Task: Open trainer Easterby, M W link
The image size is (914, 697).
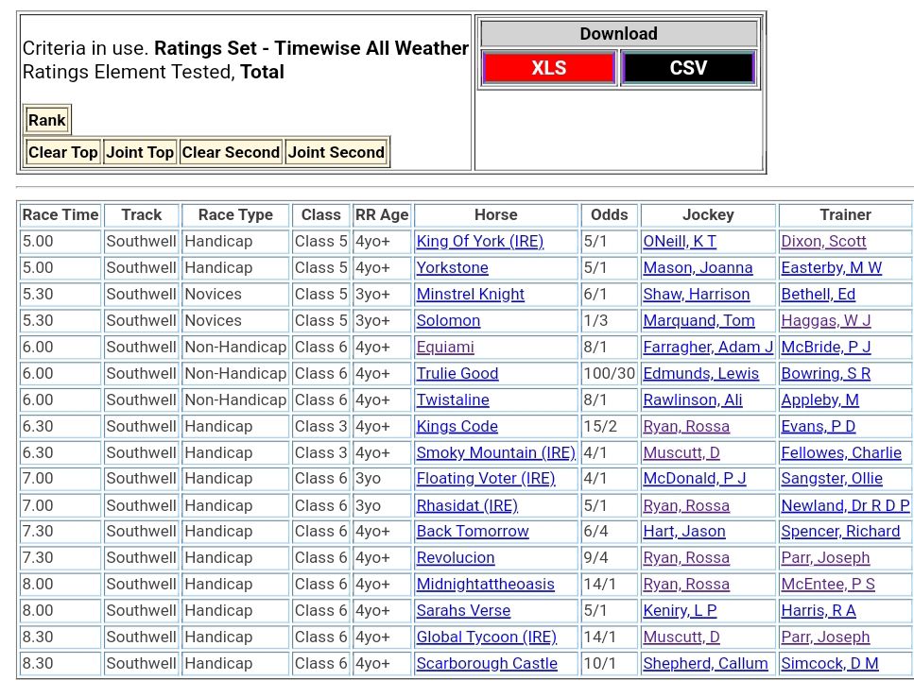Action: point(831,268)
